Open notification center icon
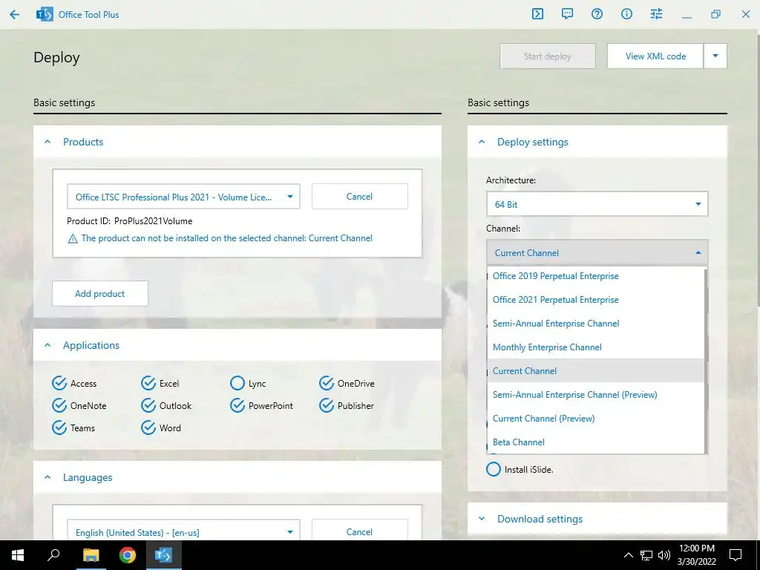 tap(736, 555)
